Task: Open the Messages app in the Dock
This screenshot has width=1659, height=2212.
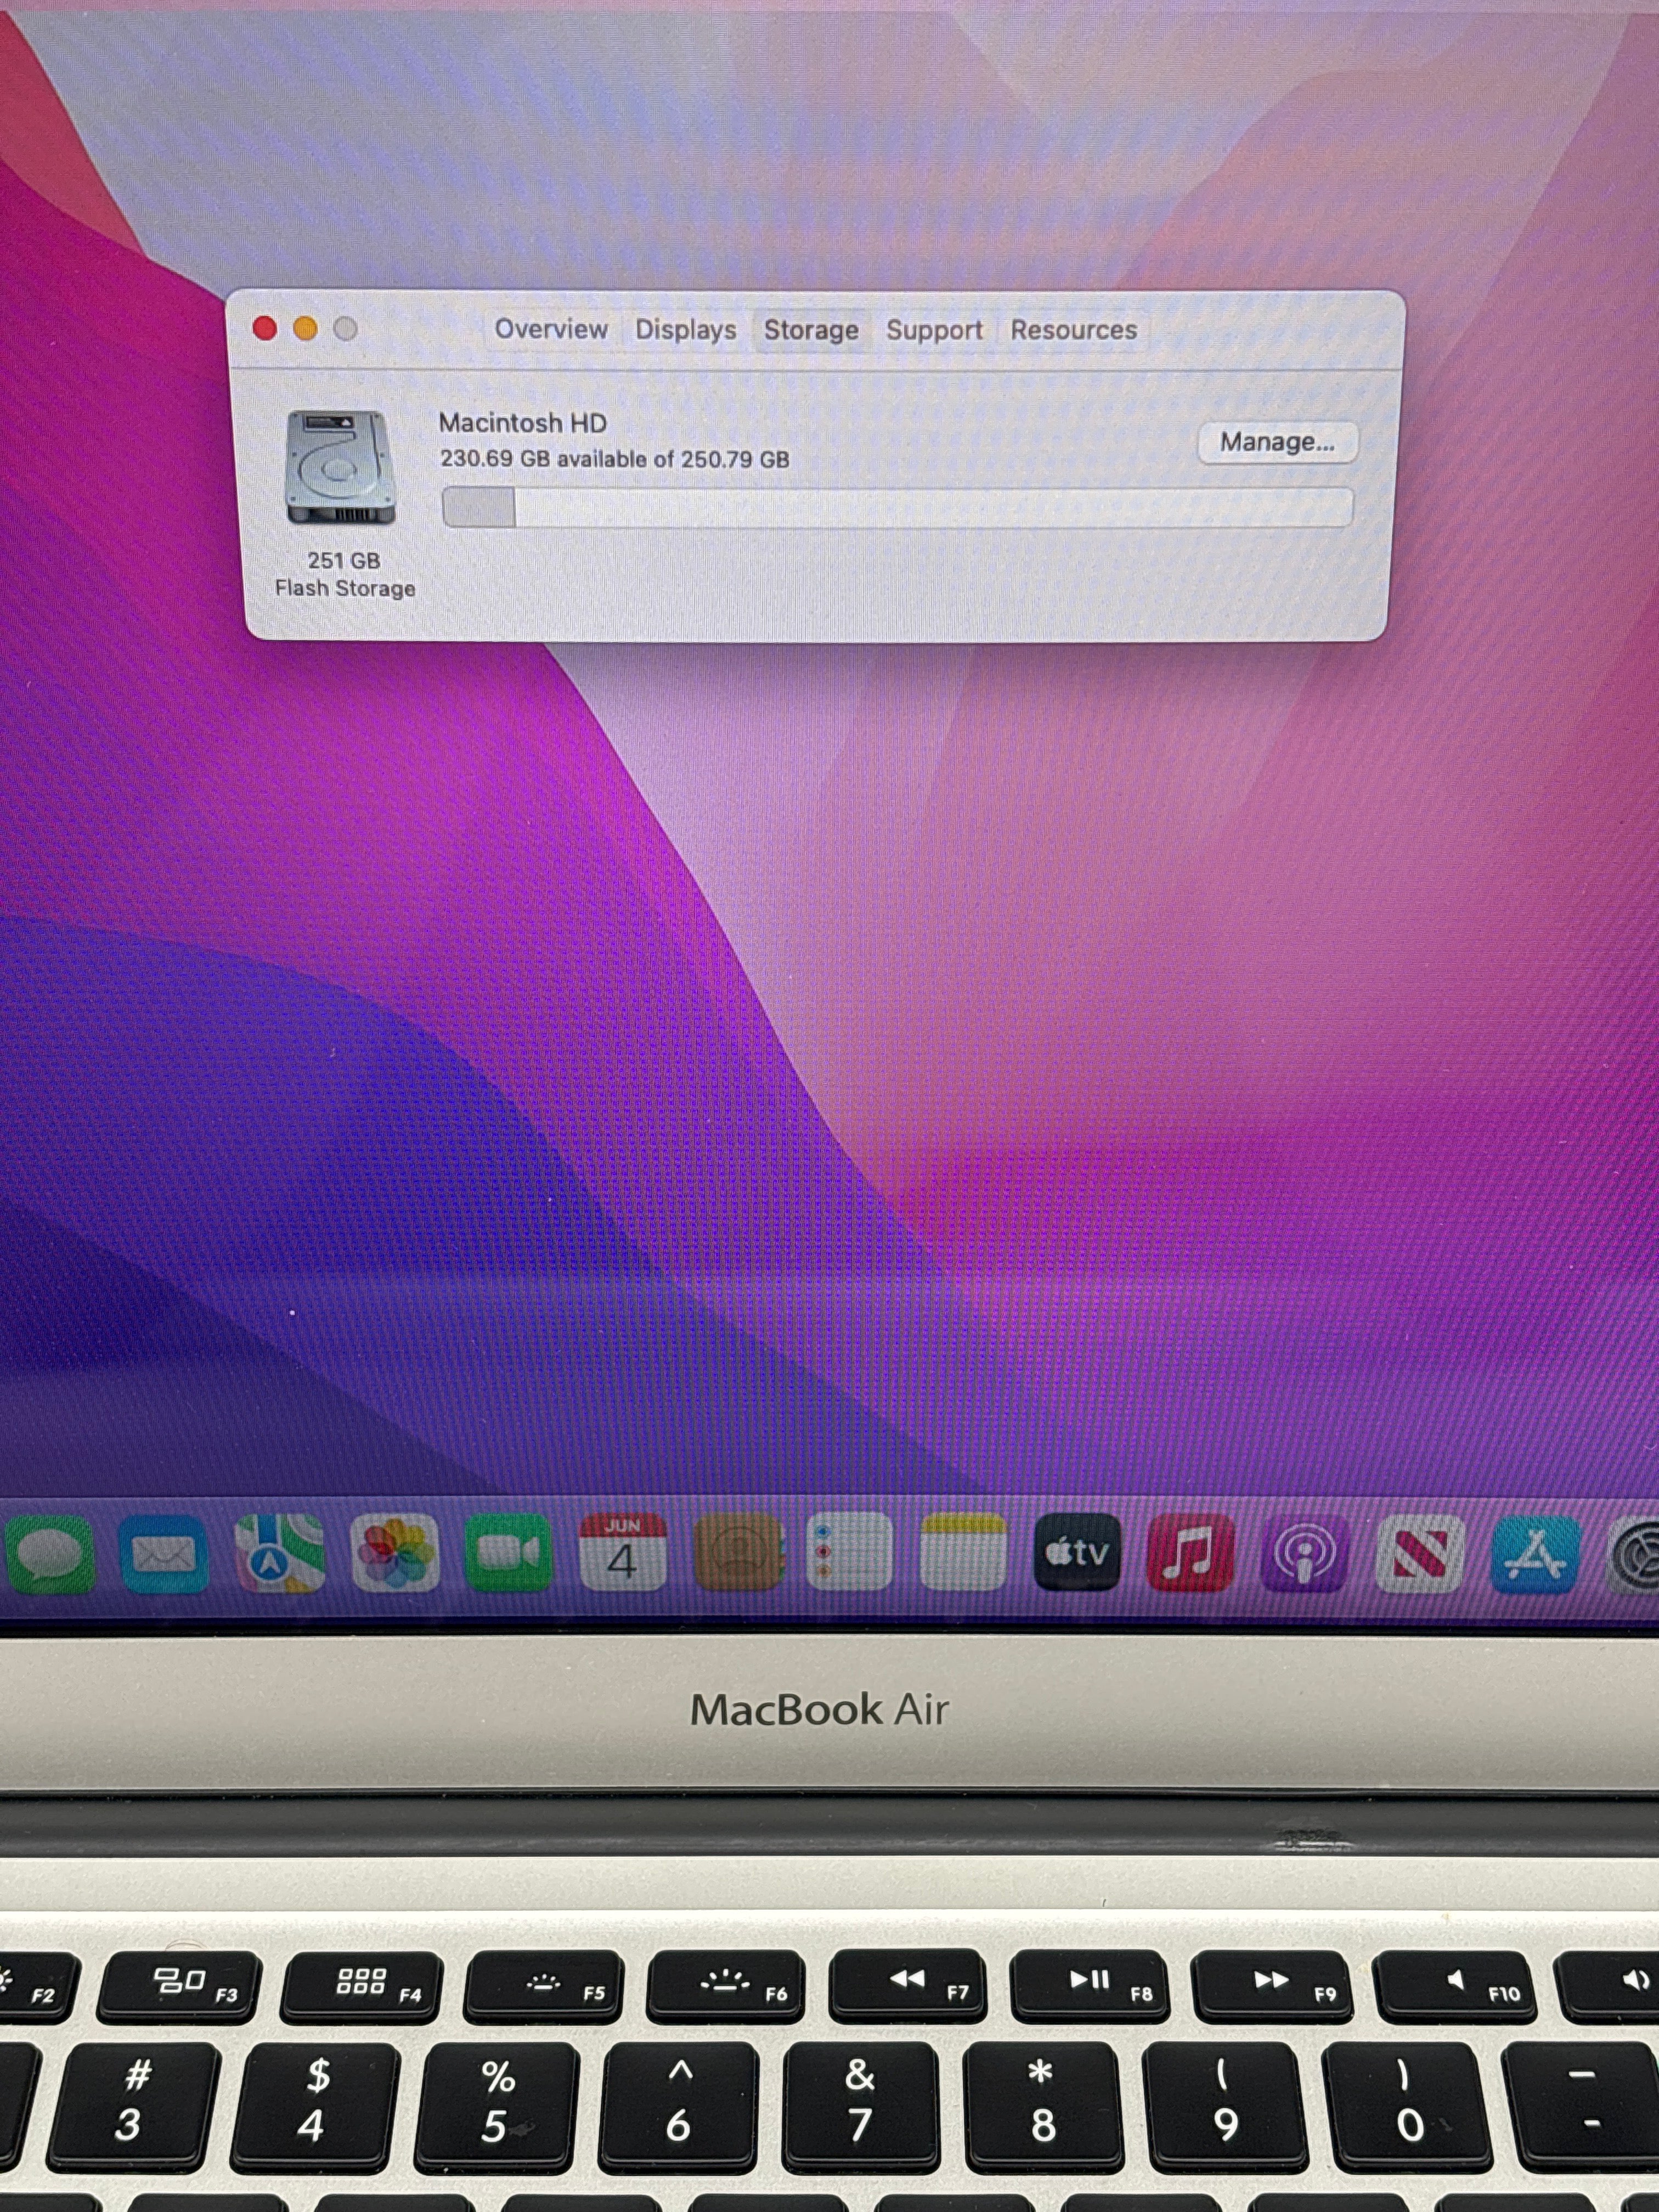Action: click(50, 1553)
